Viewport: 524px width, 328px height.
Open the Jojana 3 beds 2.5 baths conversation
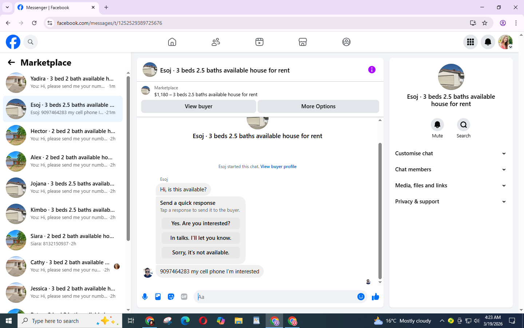pyautogui.click(x=63, y=188)
